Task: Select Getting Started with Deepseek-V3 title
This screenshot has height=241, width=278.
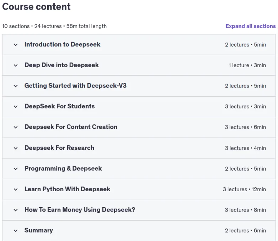Action: tap(75, 86)
